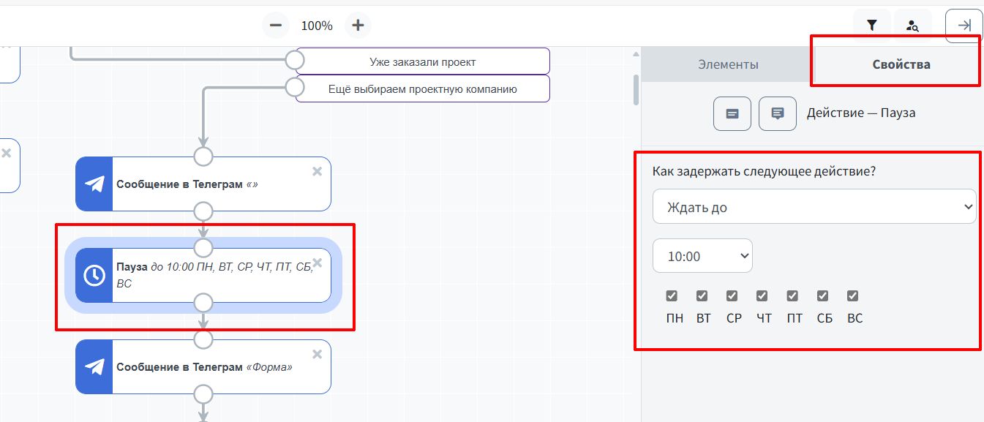Open the filter funnel icon
Viewport: 984px width, 422px height.
[871, 26]
